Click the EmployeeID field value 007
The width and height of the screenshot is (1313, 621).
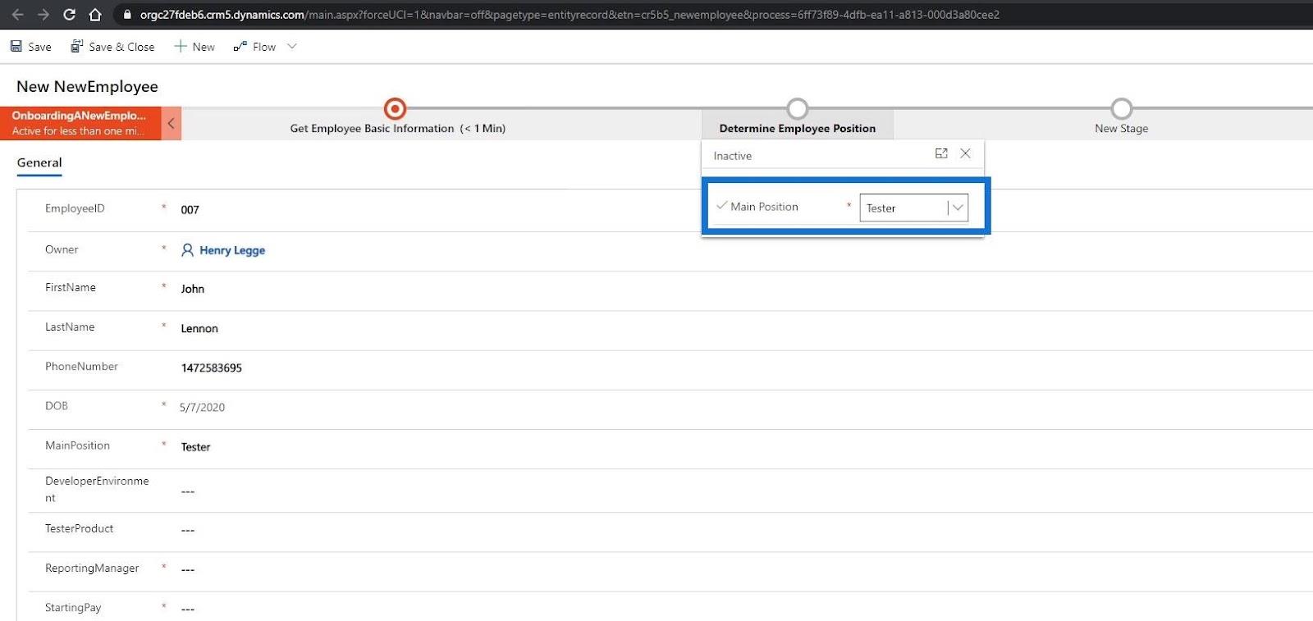point(190,210)
